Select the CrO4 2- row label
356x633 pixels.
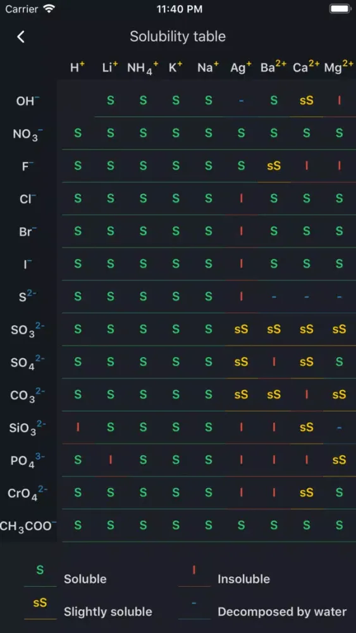coord(27,493)
